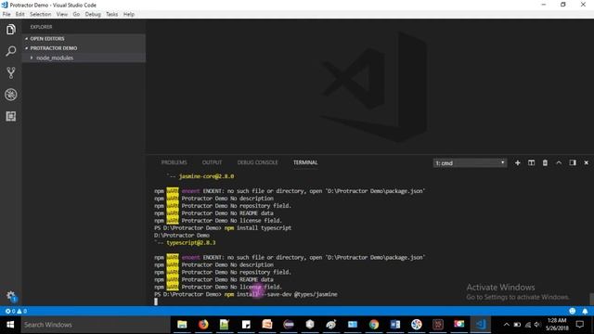Open Google Chrome from the taskbar
Screen dimensions: 594x334
coord(374,325)
